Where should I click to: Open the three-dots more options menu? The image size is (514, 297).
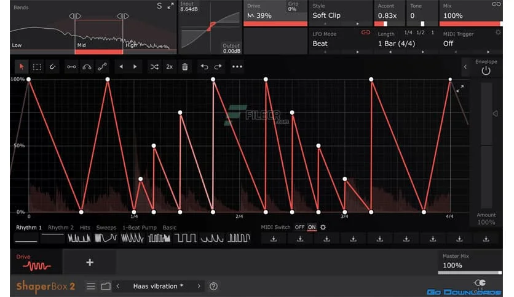tap(237, 66)
